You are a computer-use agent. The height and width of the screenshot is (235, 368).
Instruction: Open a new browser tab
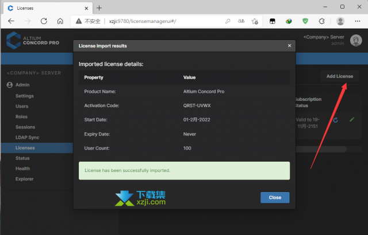point(99,8)
